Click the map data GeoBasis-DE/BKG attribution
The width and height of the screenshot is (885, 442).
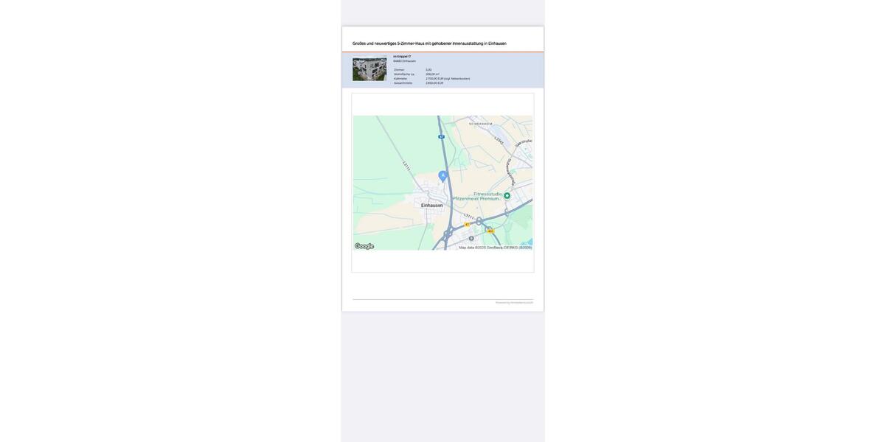495,248
